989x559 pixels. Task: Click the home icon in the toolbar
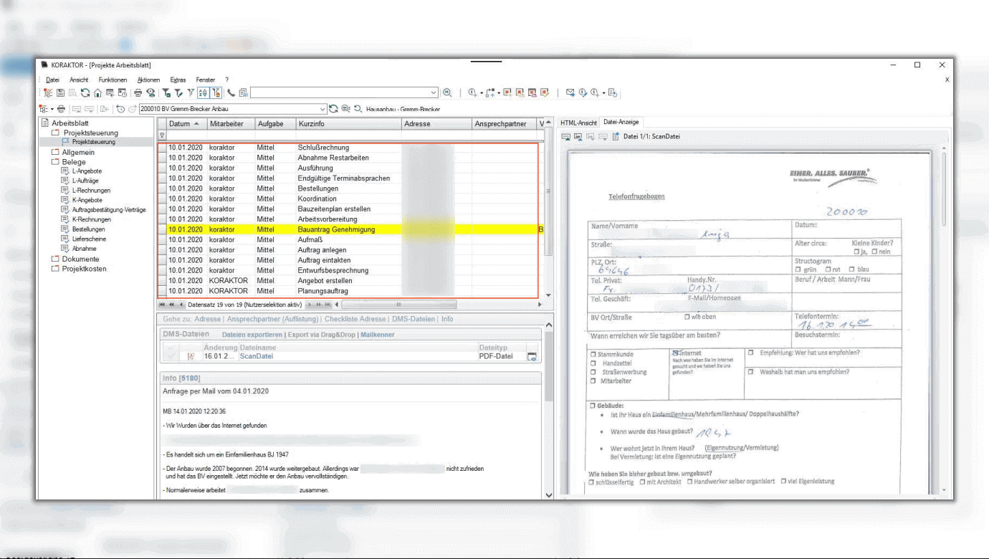(x=97, y=92)
